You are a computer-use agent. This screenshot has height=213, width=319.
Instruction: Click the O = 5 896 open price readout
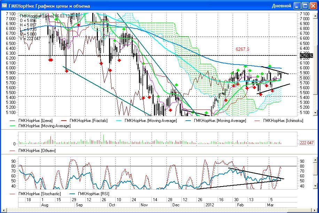(x=28, y=20)
